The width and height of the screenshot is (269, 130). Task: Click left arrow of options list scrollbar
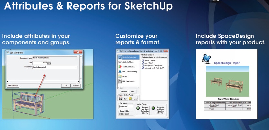pyautogui.click(x=119, y=88)
